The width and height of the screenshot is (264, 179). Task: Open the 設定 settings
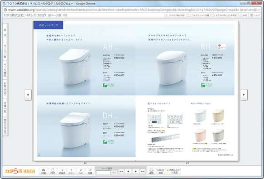243,15
